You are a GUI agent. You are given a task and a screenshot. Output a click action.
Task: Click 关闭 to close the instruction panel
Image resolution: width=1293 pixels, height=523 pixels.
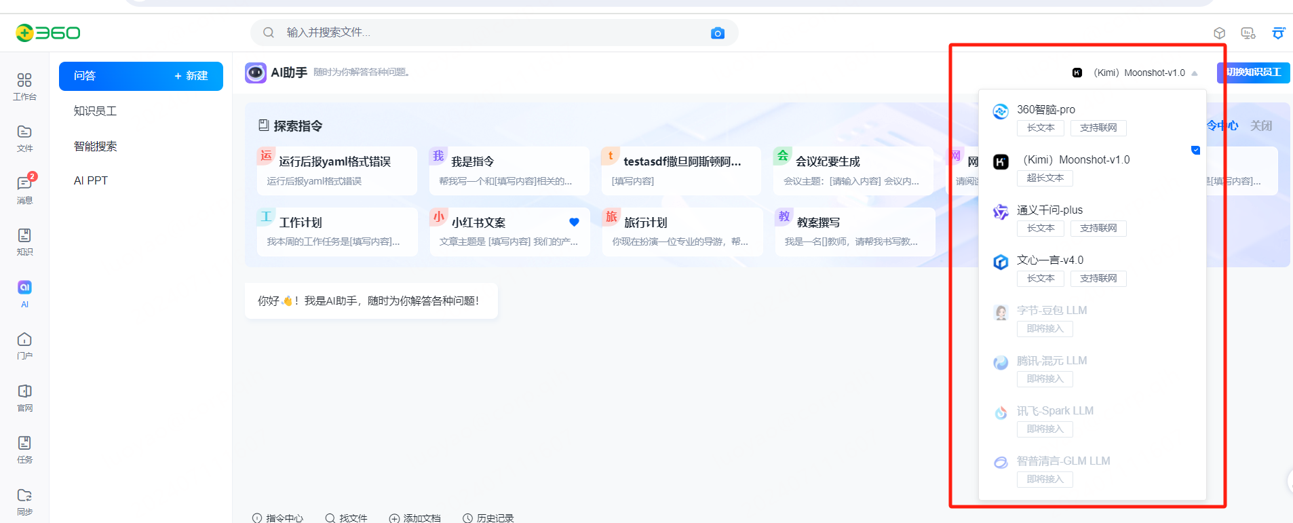1261,125
